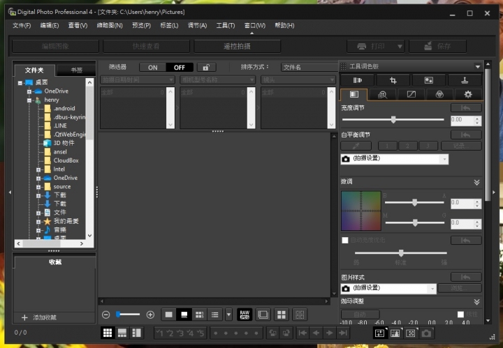This screenshot has width=503, height=348.
Task: Click the 编辑图像 button
Action: [x=55, y=46]
